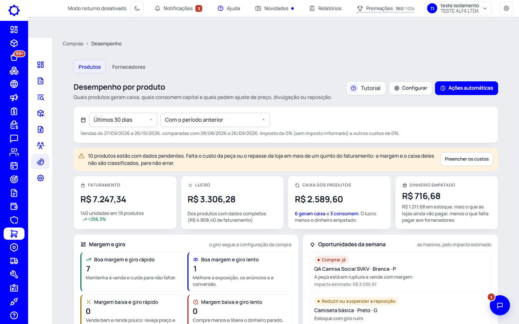Open settings gear in the top-right corner
This screenshot has height=324, width=519.
click(x=506, y=8)
